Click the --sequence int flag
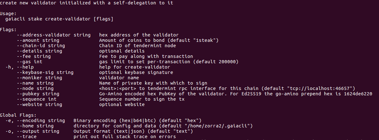Image resolution: width=379 pixels, height=140 pixels. point(36,99)
